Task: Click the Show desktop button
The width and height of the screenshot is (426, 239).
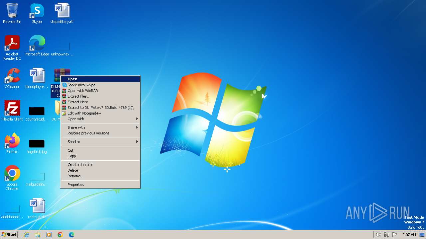Action: 422,235
